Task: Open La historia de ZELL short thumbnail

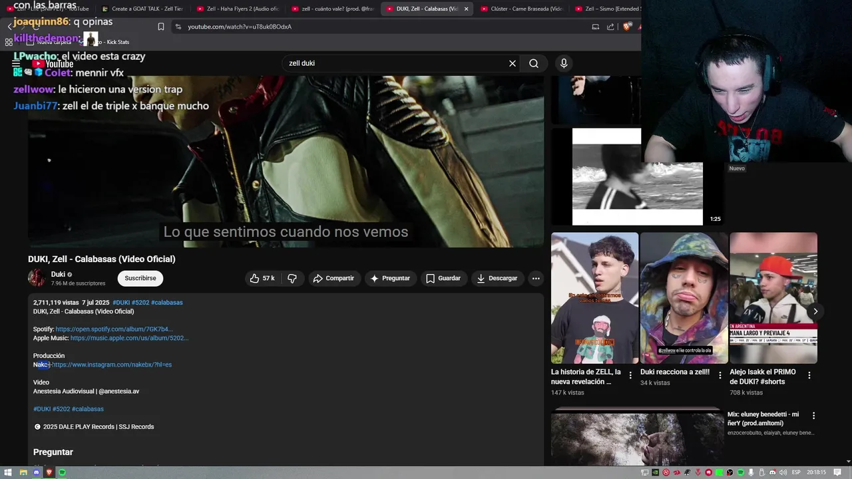Action: point(594,298)
